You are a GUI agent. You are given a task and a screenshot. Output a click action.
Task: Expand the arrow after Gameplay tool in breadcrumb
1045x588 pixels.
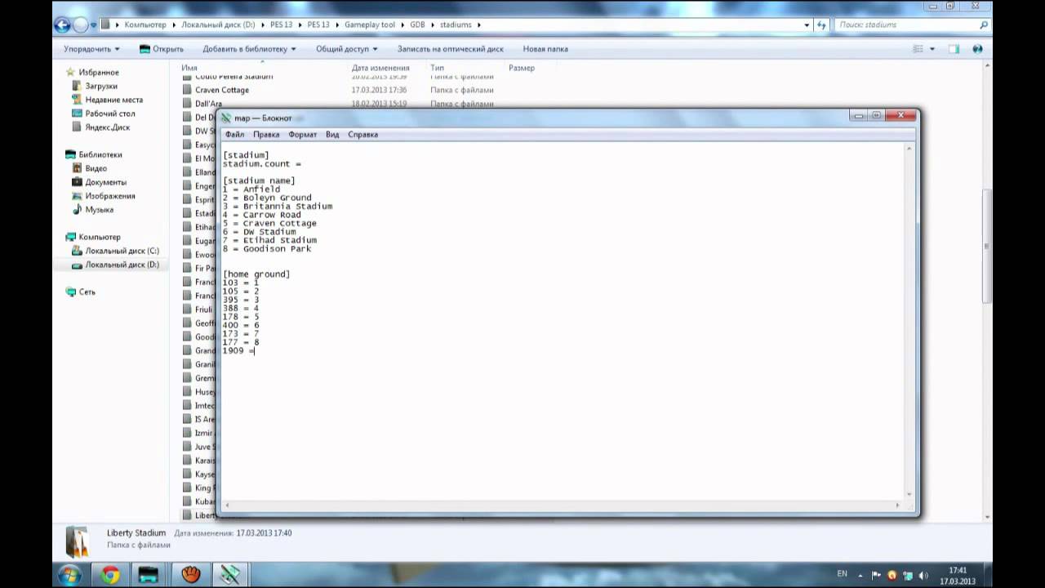402,25
